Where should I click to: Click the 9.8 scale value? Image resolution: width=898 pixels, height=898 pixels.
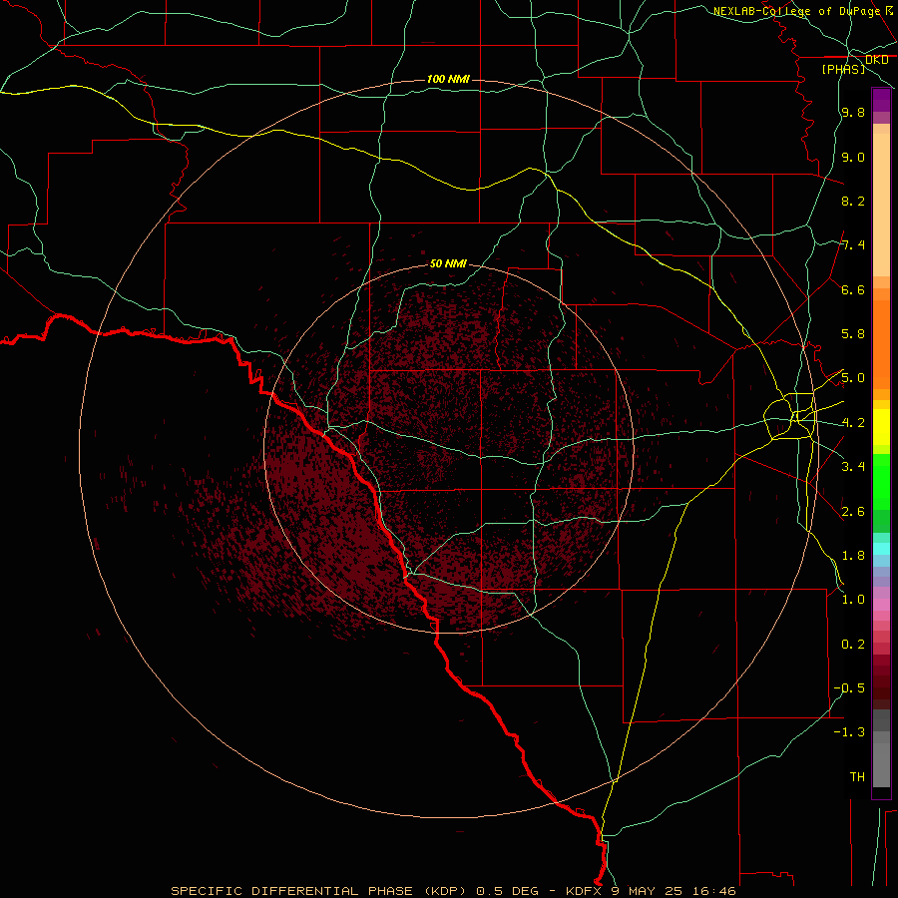pos(853,112)
